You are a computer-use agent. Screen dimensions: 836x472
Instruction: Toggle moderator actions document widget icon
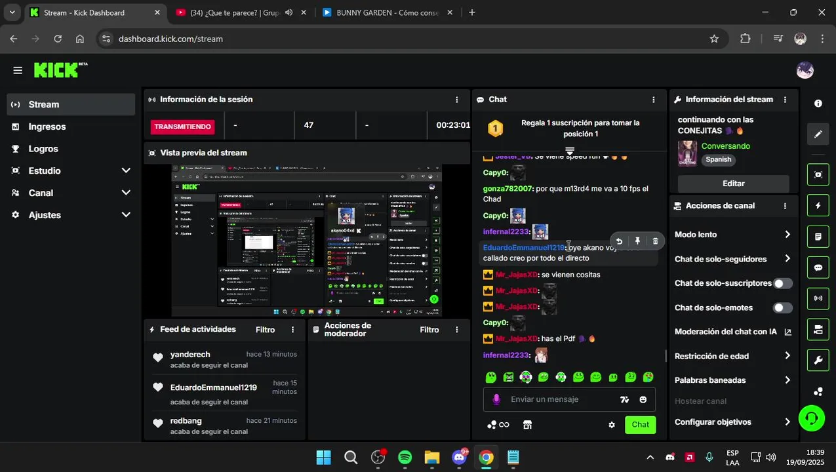click(818, 236)
